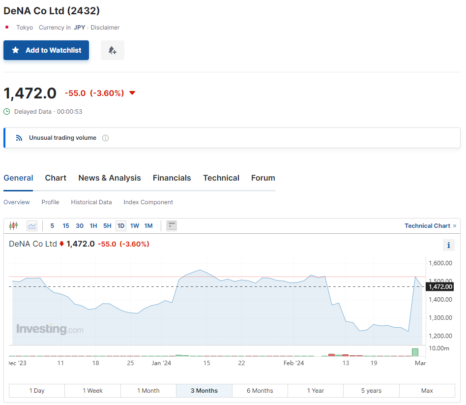Set chart interval to 5 minutes
The image size is (466, 405).
pyautogui.click(x=52, y=225)
